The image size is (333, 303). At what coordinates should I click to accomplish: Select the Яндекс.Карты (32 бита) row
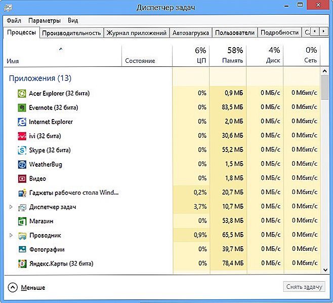(162, 263)
